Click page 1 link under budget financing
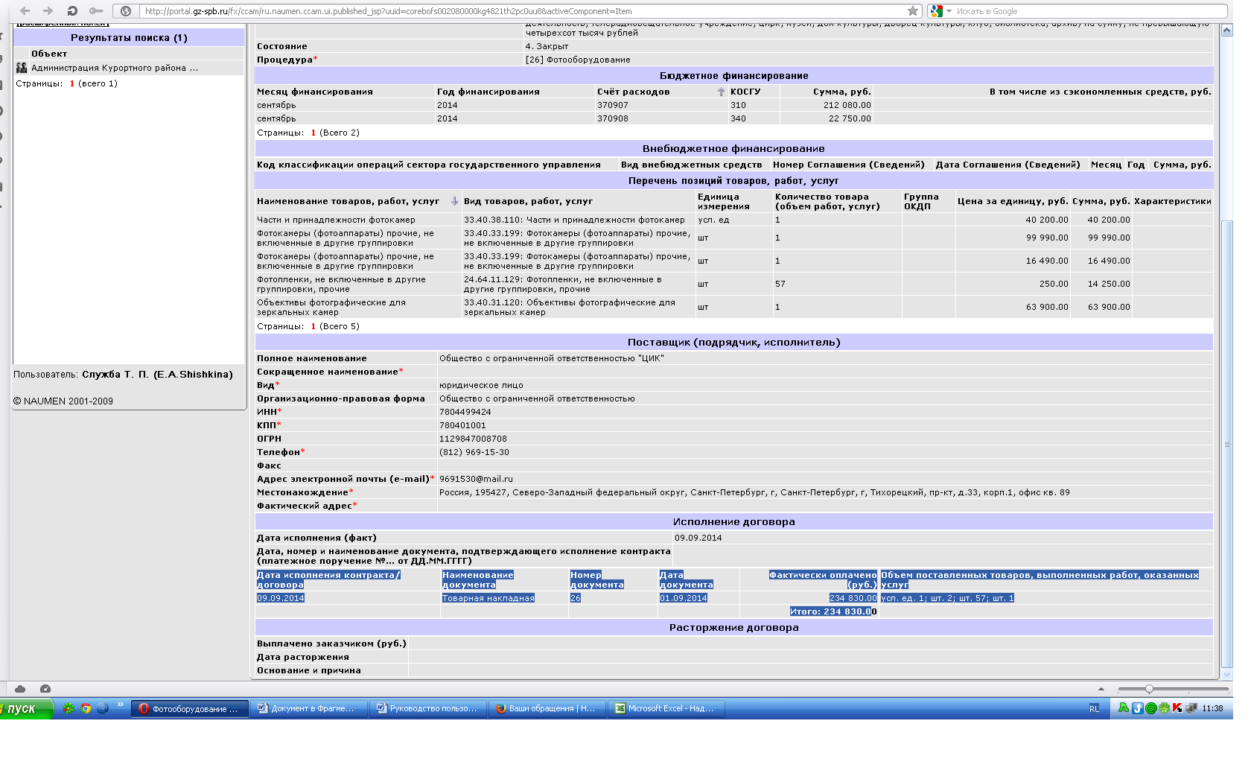 313,133
